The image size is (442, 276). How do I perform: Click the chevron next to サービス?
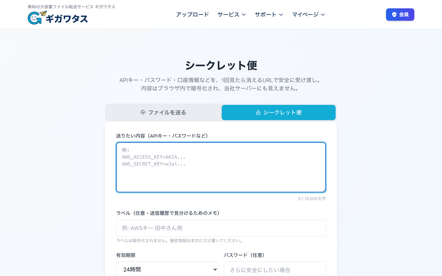pyautogui.click(x=244, y=15)
